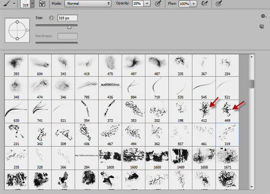This screenshot has height=194, width=270.
Task: Click create new brush preset icon
Action: [x=262, y=26]
